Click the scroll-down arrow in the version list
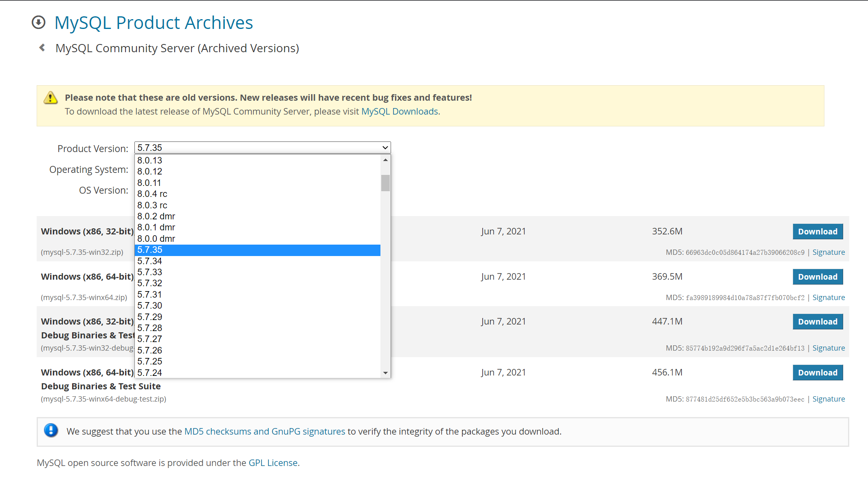 [385, 372]
